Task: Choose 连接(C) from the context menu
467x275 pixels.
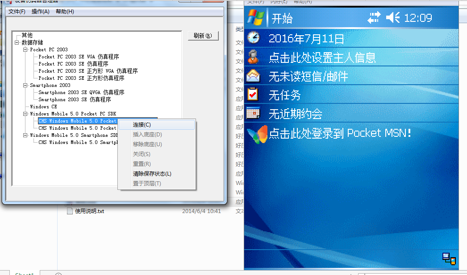Action: (x=157, y=125)
